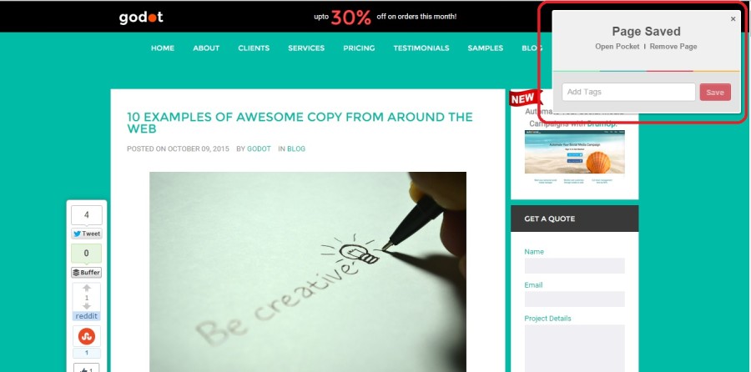Click the StumbleUpon share icon

pos(87,336)
